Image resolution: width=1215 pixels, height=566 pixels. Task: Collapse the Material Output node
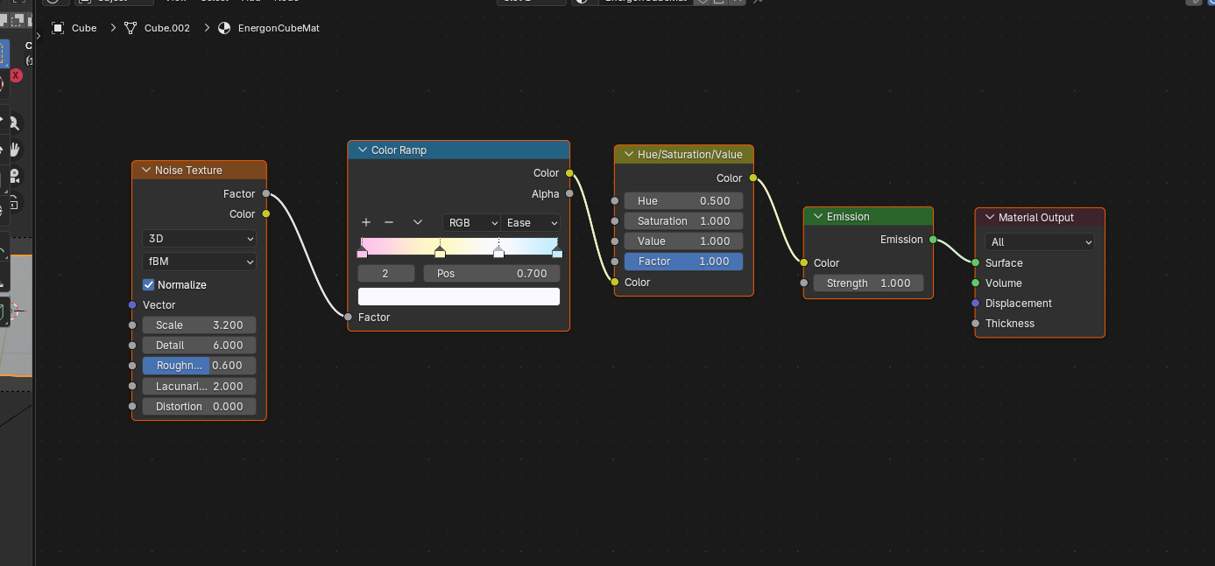(988, 218)
